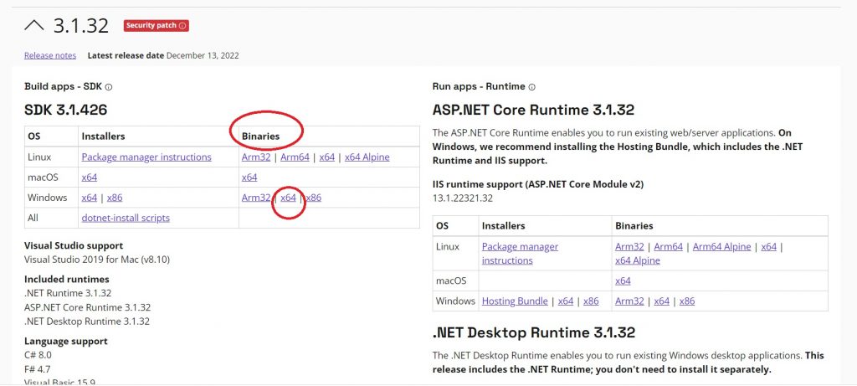Viewport: 857px width, 386px height.
Task: Open the dotnet-install scripts link
Action: [126, 218]
